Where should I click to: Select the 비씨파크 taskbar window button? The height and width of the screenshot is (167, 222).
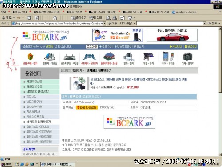[58, 164]
